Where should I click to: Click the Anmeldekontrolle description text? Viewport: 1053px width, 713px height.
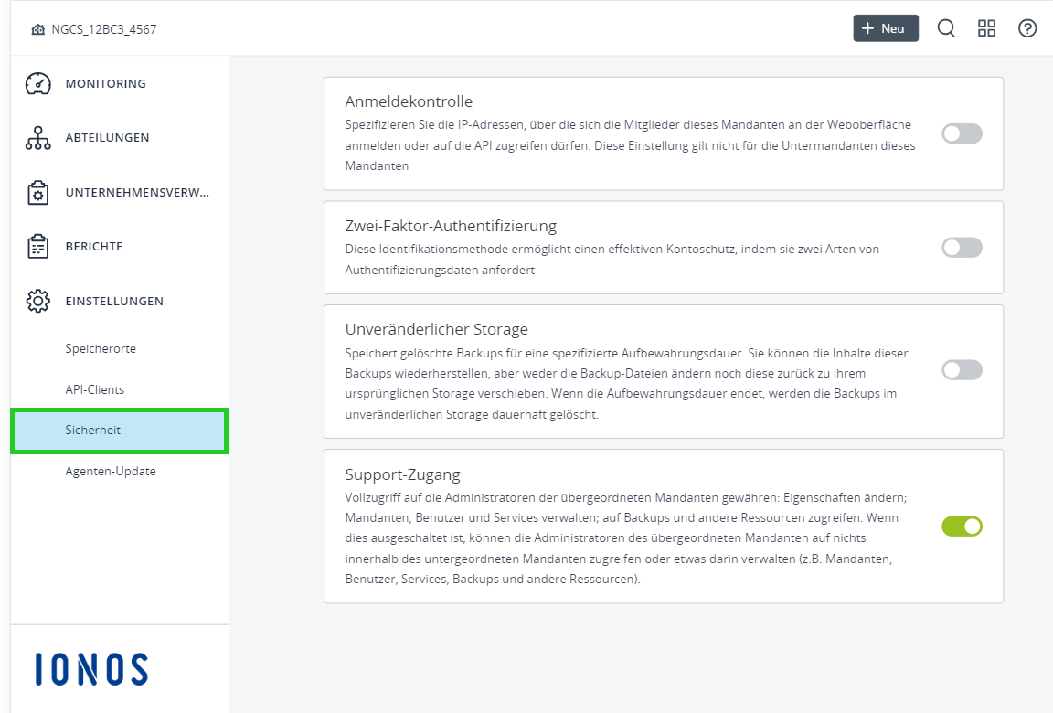pyautogui.click(x=630, y=145)
